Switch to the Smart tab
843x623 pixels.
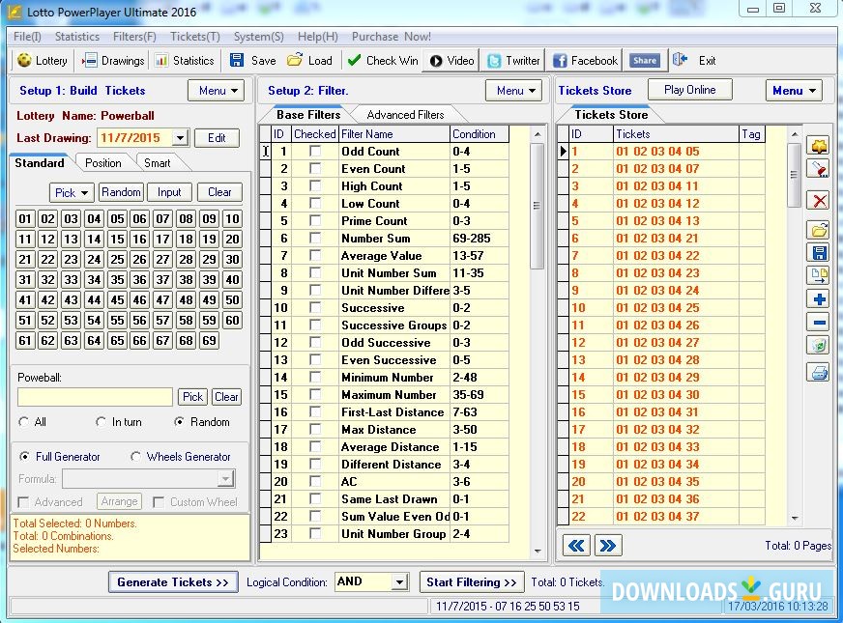click(x=157, y=162)
